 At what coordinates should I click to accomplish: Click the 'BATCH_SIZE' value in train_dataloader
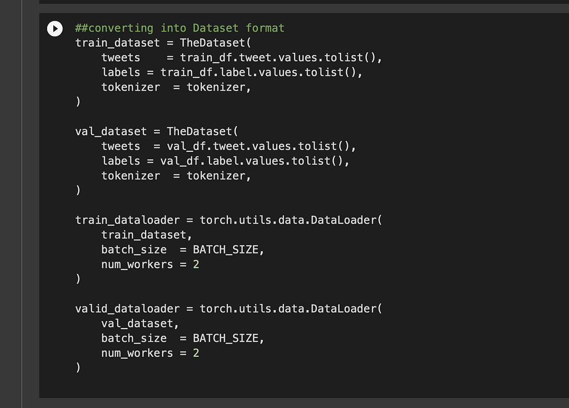tap(226, 250)
